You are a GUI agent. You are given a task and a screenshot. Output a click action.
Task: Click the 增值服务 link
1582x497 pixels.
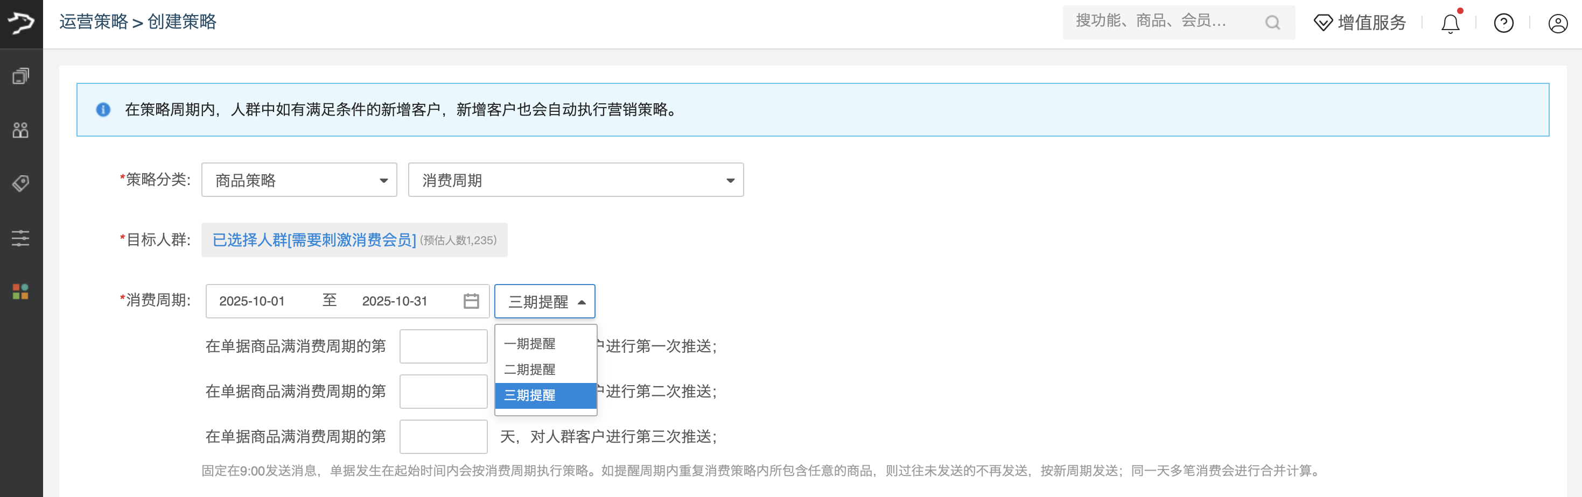(x=1360, y=23)
